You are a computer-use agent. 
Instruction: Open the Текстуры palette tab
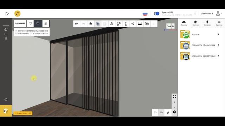195,23
